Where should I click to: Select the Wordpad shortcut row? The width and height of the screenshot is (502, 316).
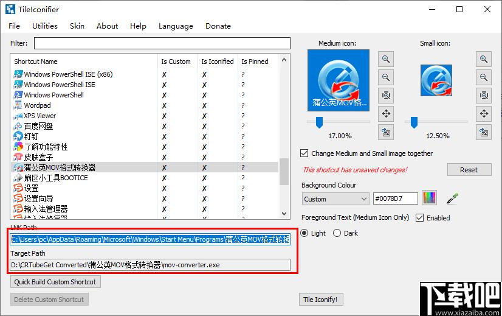(145, 105)
